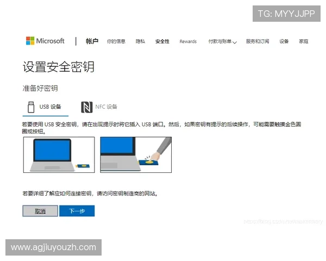Click the 下一步 next button
Viewport: 326px width, 261px height.
click(x=77, y=211)
